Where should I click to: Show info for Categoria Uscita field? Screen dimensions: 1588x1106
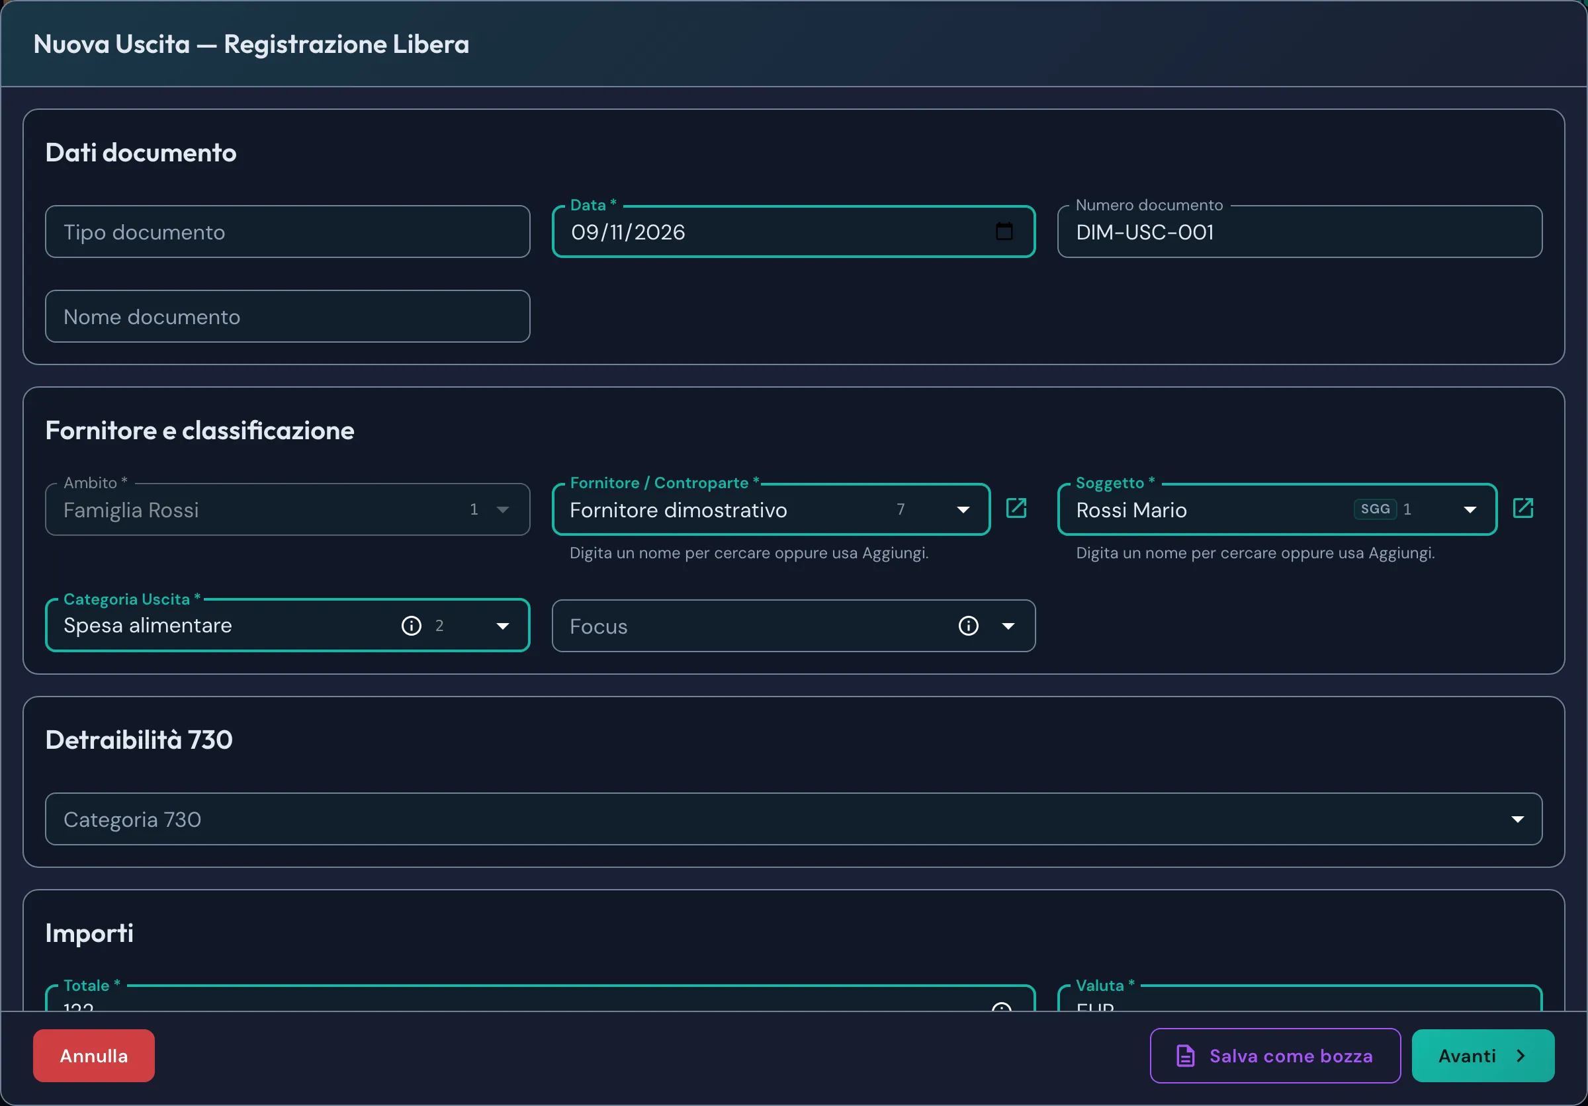point(412,626)
